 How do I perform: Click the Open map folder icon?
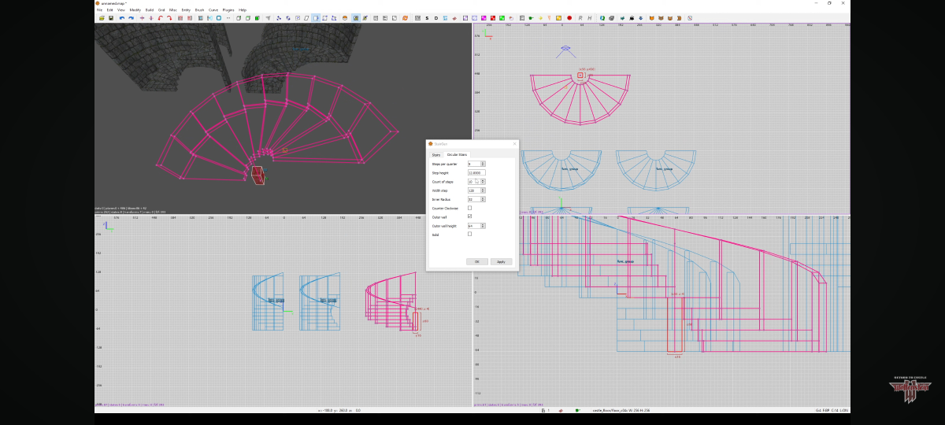(x=100, y=17)
